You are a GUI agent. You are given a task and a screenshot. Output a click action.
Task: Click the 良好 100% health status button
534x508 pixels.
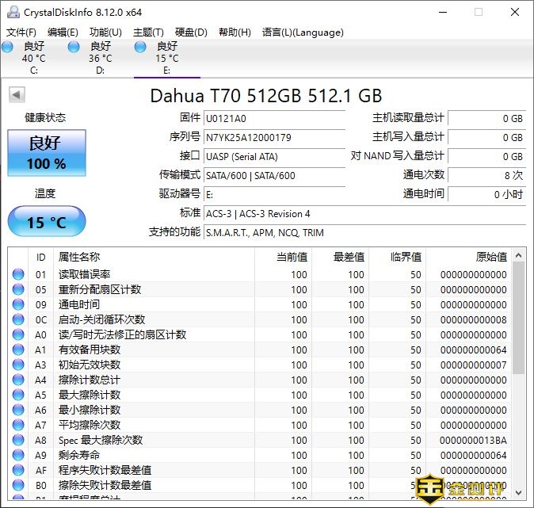(x=46, y=153)
